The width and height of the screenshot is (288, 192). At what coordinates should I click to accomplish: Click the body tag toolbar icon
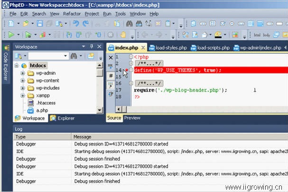pos(266,35)
